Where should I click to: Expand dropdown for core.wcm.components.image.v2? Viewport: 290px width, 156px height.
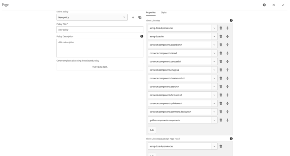pyautogui.click(x=214, y=70)
